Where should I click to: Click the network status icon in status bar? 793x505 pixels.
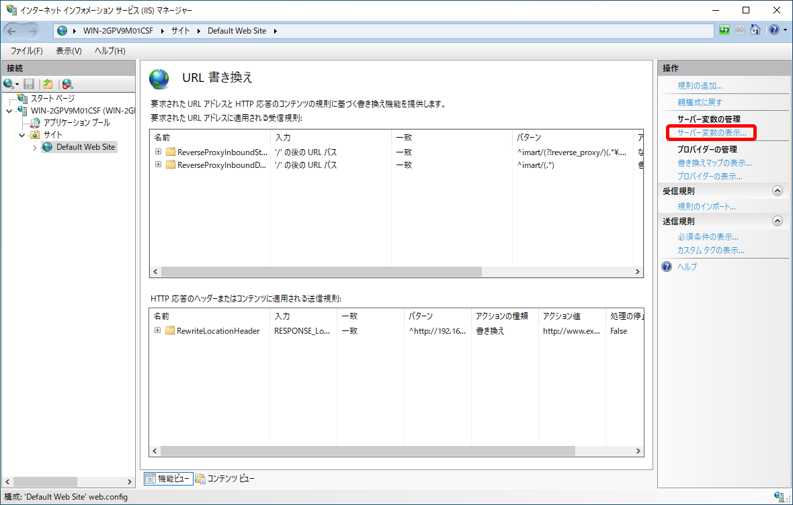780,496
